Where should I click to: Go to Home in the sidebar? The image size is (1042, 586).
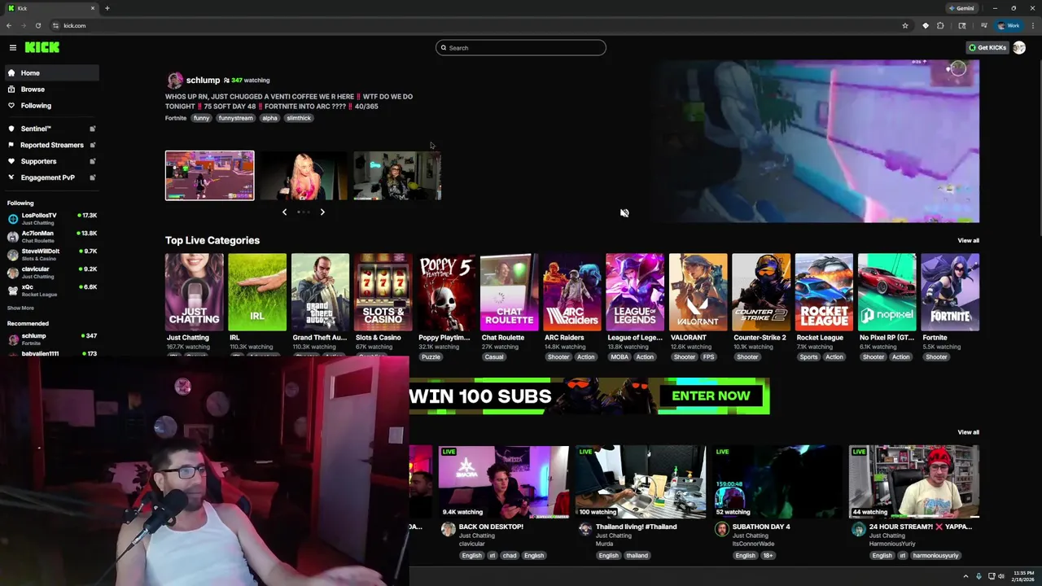[50, 73]
